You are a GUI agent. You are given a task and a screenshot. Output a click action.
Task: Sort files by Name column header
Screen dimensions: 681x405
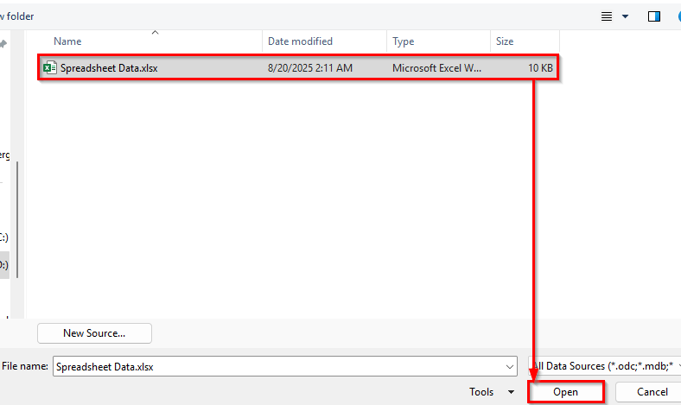coord(67,41)
